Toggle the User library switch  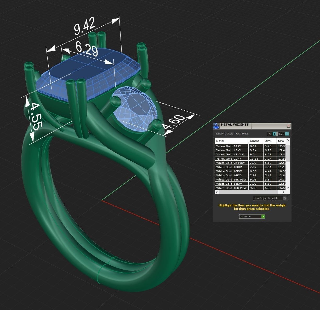click(283, 134)
